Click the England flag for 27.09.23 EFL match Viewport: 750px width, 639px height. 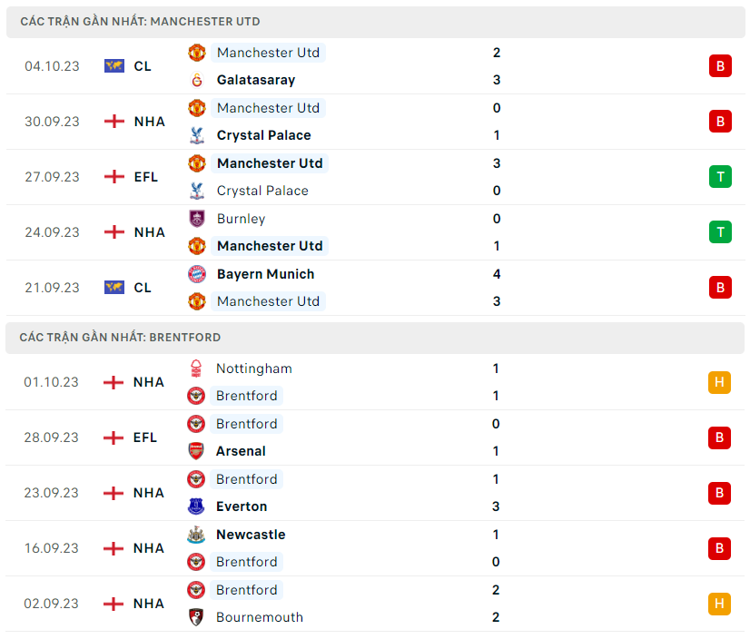113,177
